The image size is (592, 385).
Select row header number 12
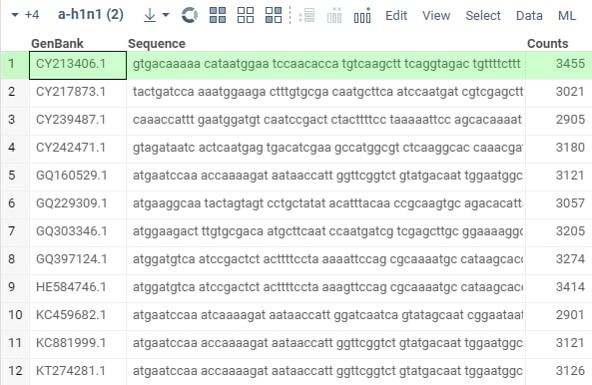coord(15,372)
